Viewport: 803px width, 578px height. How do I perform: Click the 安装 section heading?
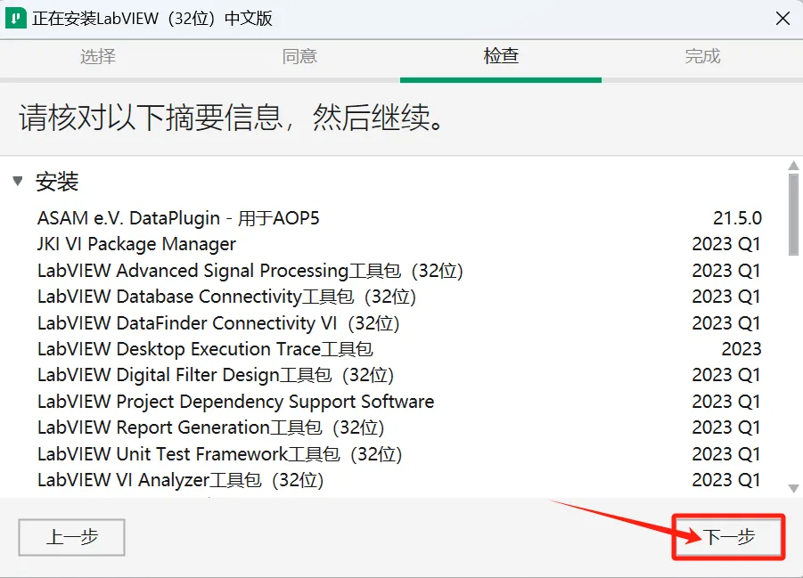(57, 182)
